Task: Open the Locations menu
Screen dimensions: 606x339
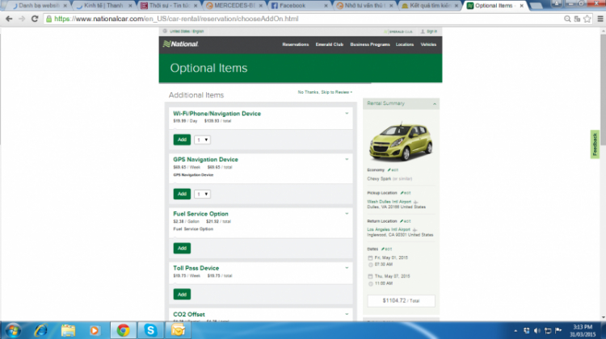Action: [405, 44]
